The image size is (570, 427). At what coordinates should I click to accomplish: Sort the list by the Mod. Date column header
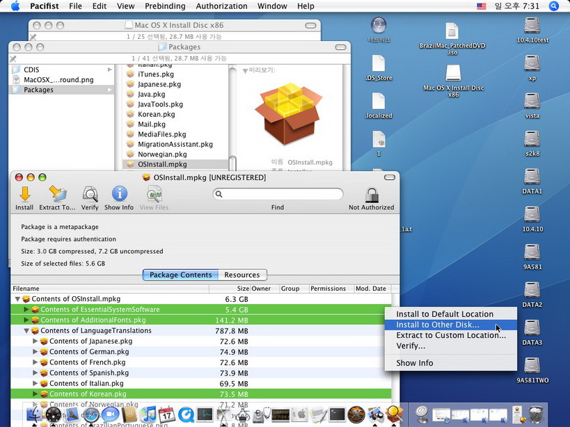[x=372, y=289]
